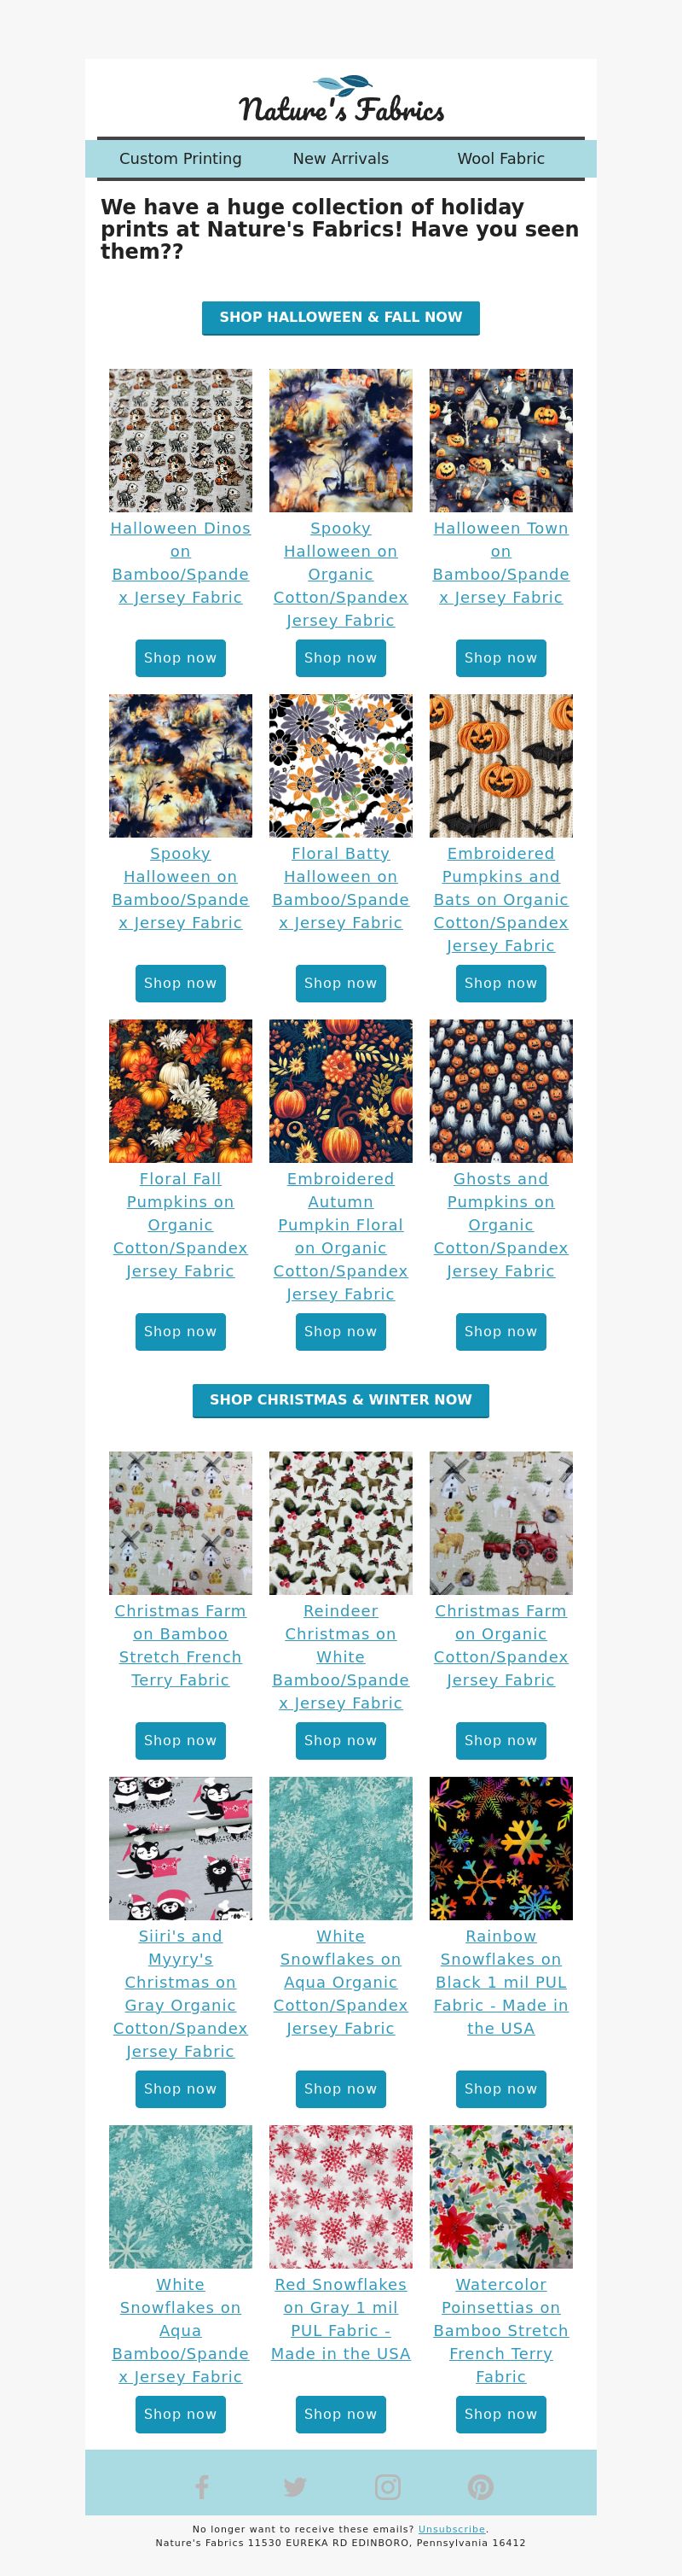The width and height of the screenshot is (682, 2576).
Task: Open the Custom Printing menu item
Action: click(x=181, y=158)
